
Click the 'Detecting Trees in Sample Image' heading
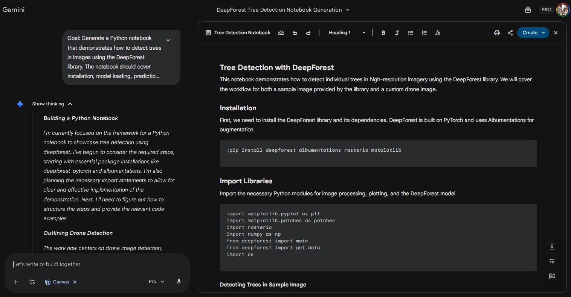(263, 285)
